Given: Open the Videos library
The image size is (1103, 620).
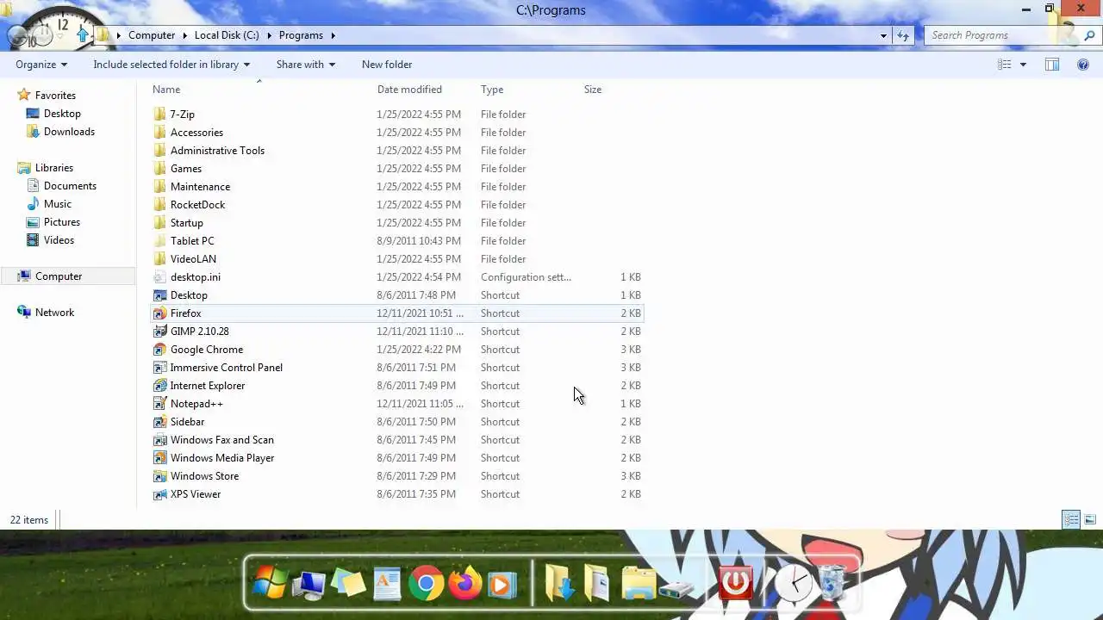Looking at the screenshot, I should point(59,240).
